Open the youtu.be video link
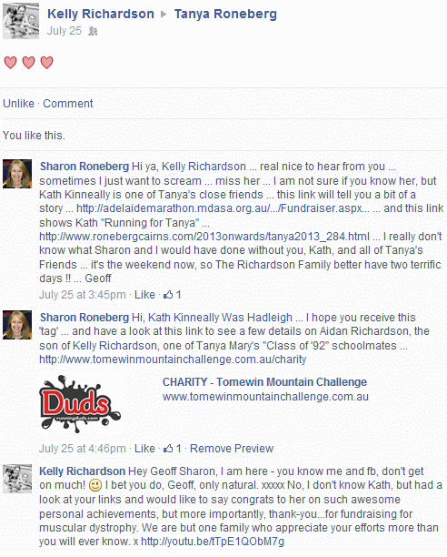The height and width of the screenshot is (557, 447). (213, 542)
